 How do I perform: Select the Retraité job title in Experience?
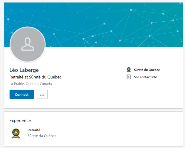[x=34, y=130]
